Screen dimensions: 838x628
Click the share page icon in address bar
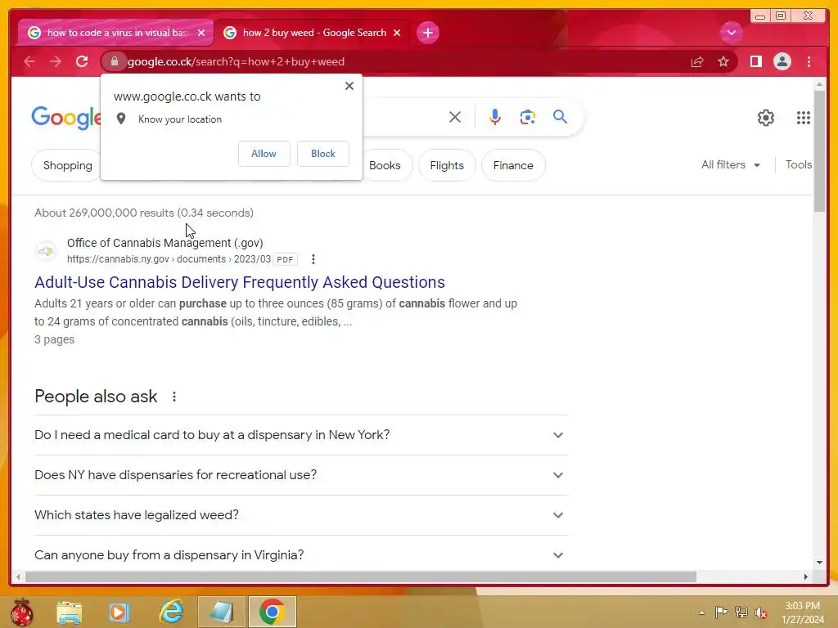[x=697, y=62]
